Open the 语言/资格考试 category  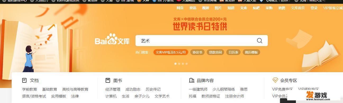pos(34,96)
